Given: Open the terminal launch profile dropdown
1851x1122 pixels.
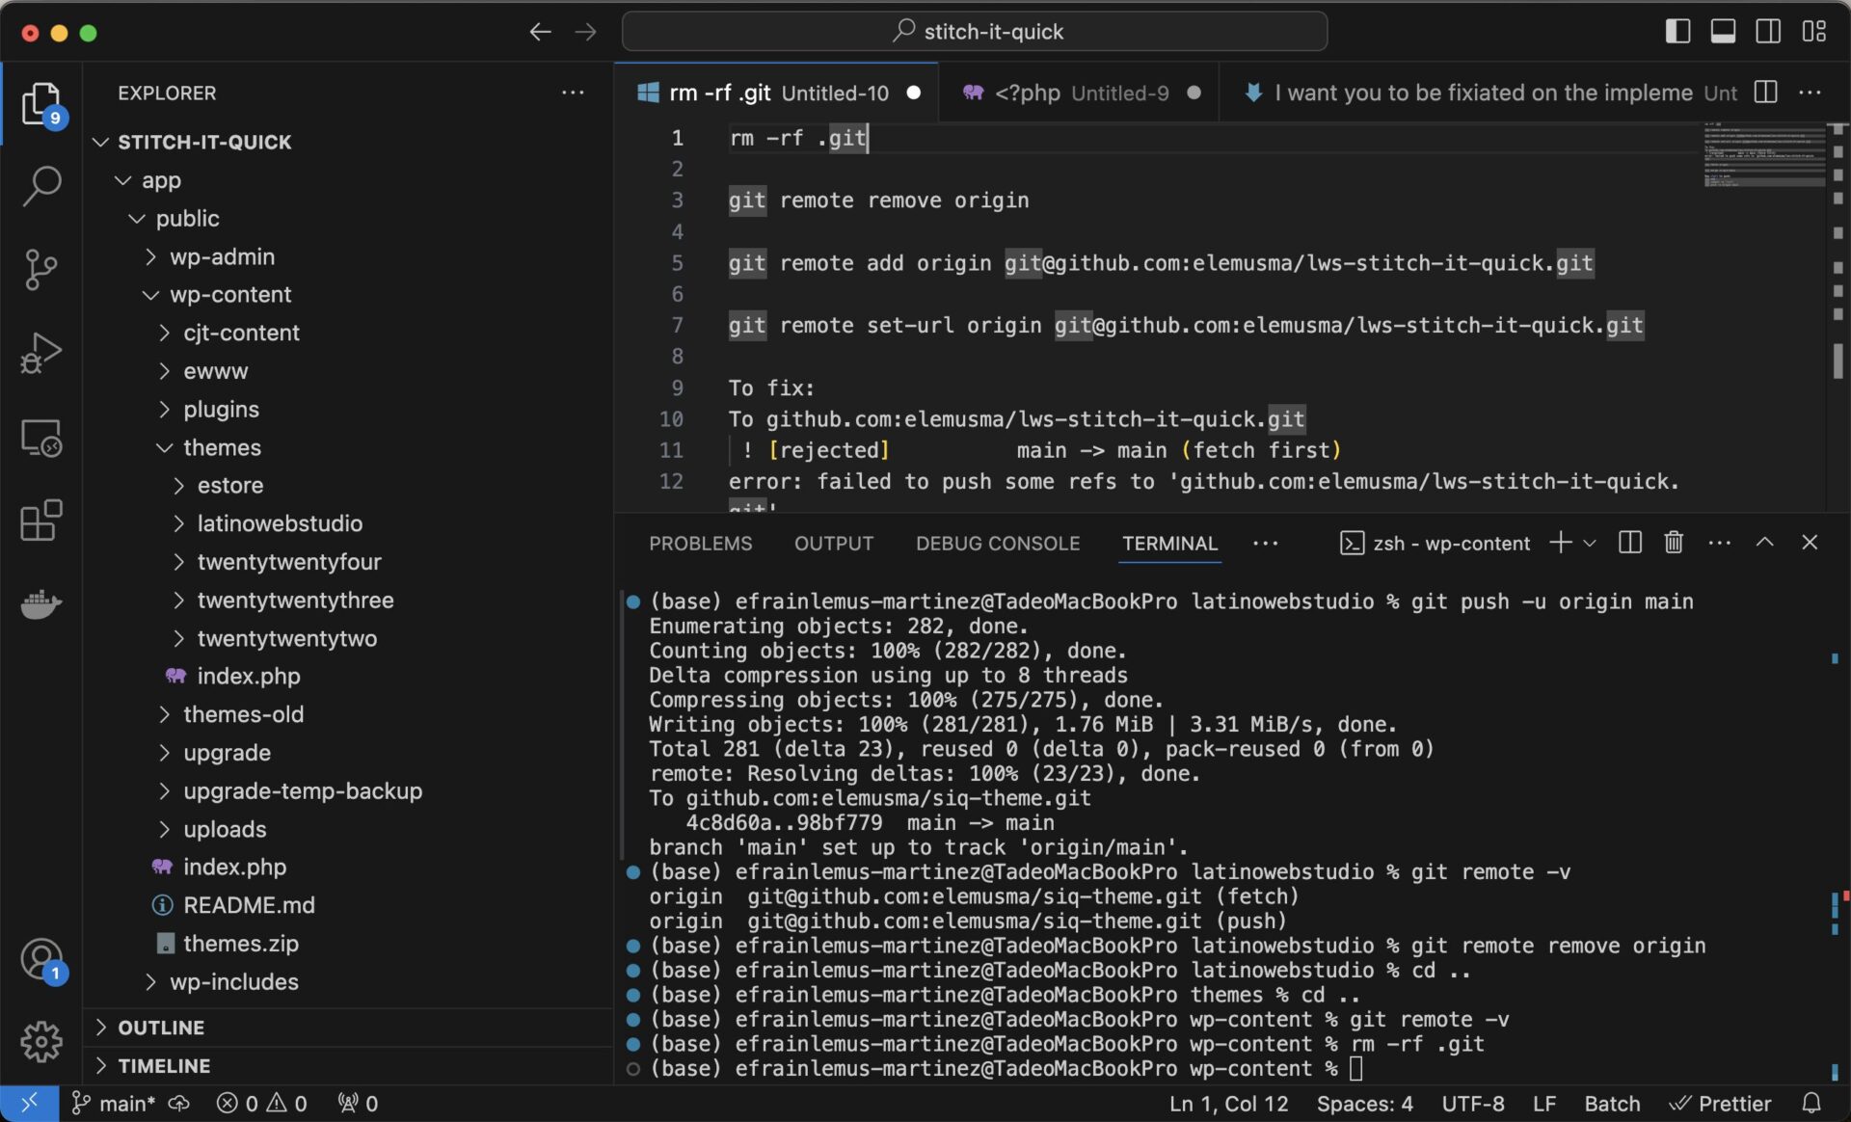Looking at the screenshot, I should [x=1590, y=543].
